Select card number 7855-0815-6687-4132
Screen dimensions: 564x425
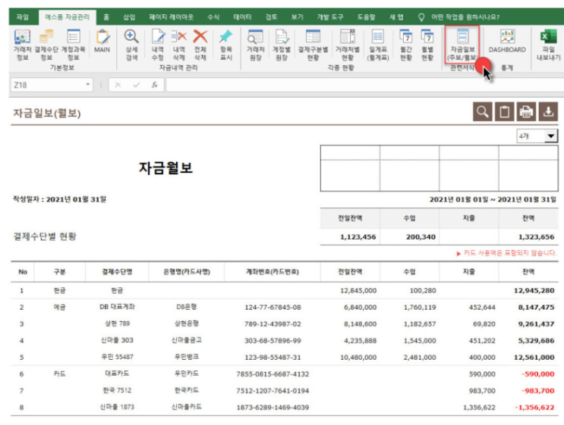273,374
